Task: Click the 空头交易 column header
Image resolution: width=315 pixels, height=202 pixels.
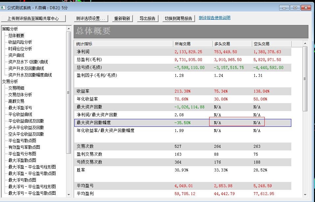Action: (x=272, y=44)
